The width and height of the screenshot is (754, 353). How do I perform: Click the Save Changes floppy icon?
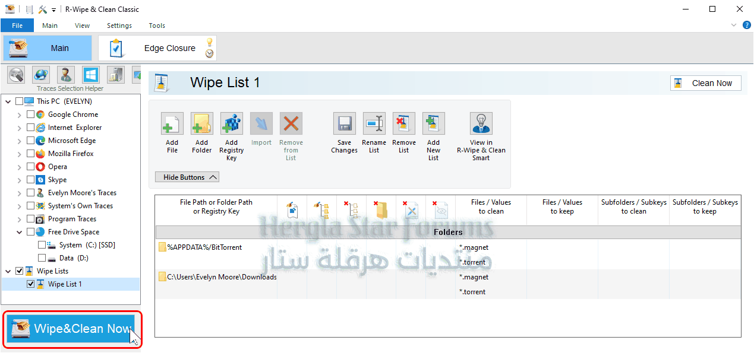tap(345, 124)
